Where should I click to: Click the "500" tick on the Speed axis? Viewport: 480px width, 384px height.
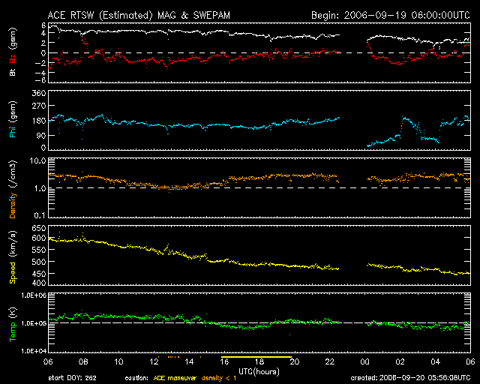tap(39, 262)
